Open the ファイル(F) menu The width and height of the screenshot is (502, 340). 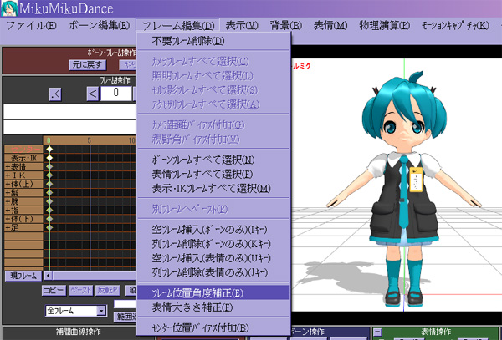point(31,25)
